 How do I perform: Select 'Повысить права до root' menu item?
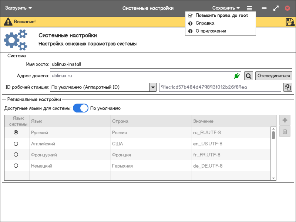pyautogui.click(x=221, y=16)
